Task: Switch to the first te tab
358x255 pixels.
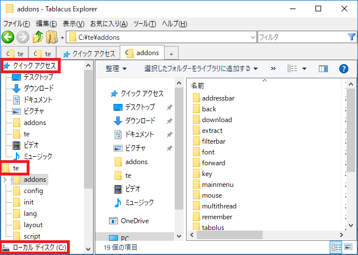Action: 15,54
